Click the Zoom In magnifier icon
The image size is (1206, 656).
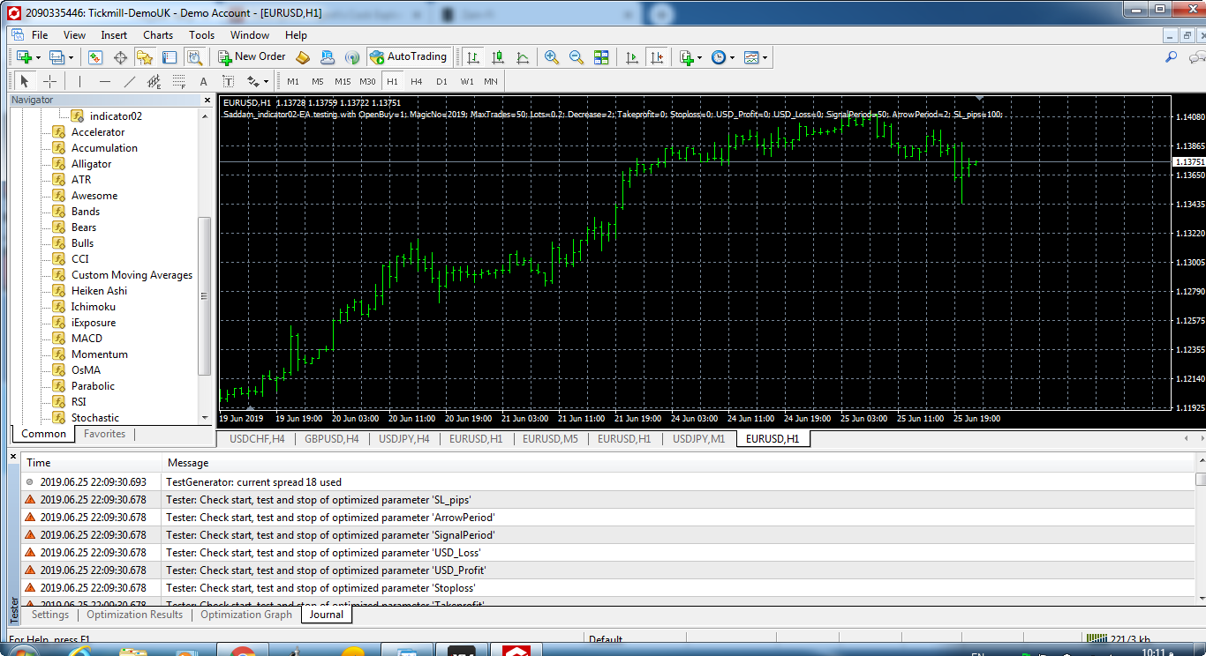point(552,57)
